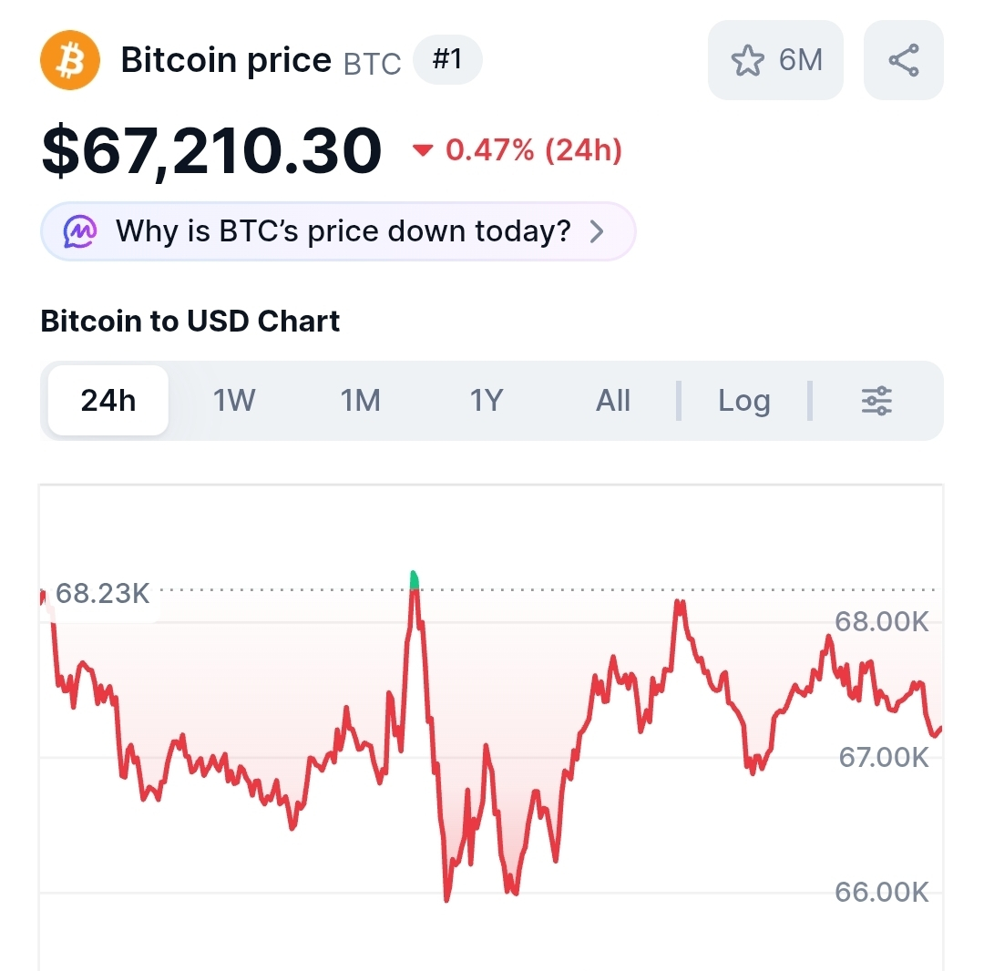Select the All time range tab

click(x=613, y=401)
